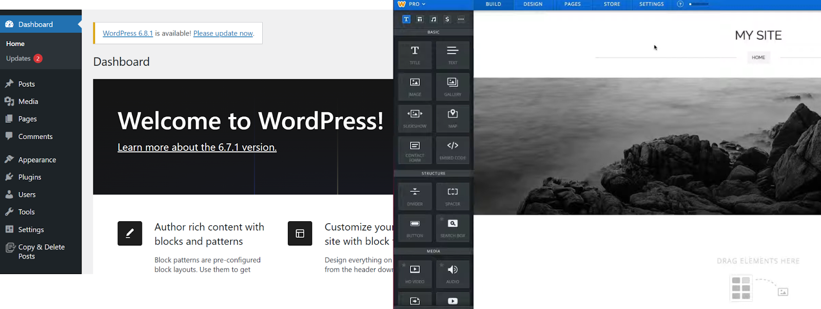Image resolution: width=821 pixels, height=309 pixels.
Task: Open the PRO plan dropdown
Action: (x=417, y=4)
